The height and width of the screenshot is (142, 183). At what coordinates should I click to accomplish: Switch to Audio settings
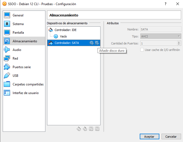[x=17, y=50]
